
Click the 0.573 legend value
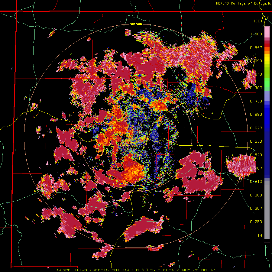pyautogui.click(x=256, y=141)
